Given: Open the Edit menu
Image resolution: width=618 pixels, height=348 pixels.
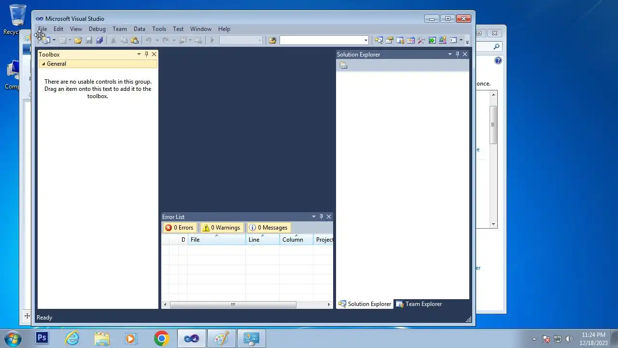Looking at the screenshot, I should click(x=58, y=29).
